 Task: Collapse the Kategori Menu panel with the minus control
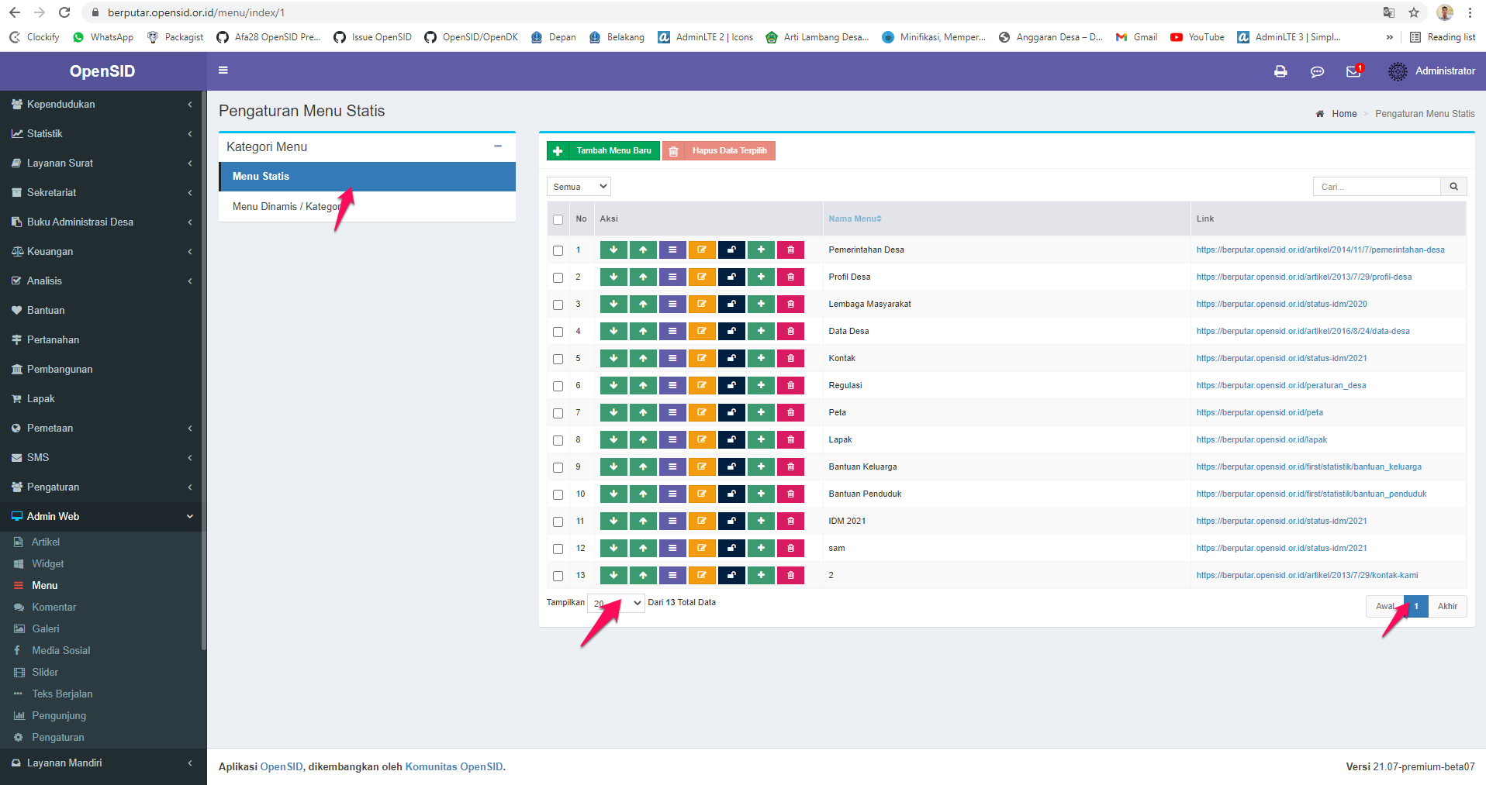[x=498, y=146]
